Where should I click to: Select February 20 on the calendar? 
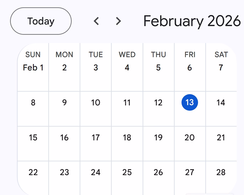[190, 138]
